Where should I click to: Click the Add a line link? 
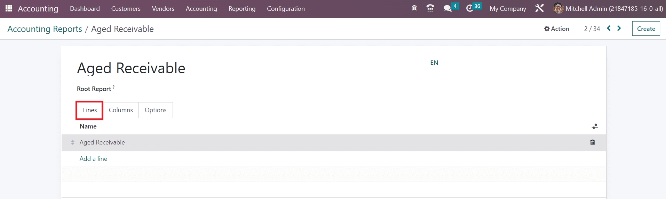point(93,159)
